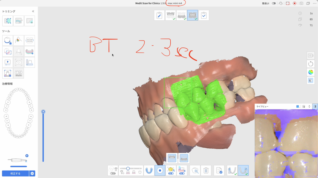Select the rectangular area trimming tool
Screen dimensions: 318x178
(x=8, y=21)
